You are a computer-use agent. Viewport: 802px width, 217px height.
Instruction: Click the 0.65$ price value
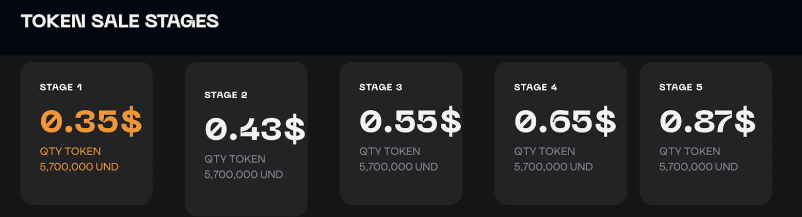[x=565, y=122]
